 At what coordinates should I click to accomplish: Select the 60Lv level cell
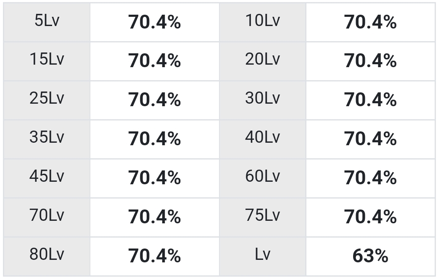click(263, 178)
